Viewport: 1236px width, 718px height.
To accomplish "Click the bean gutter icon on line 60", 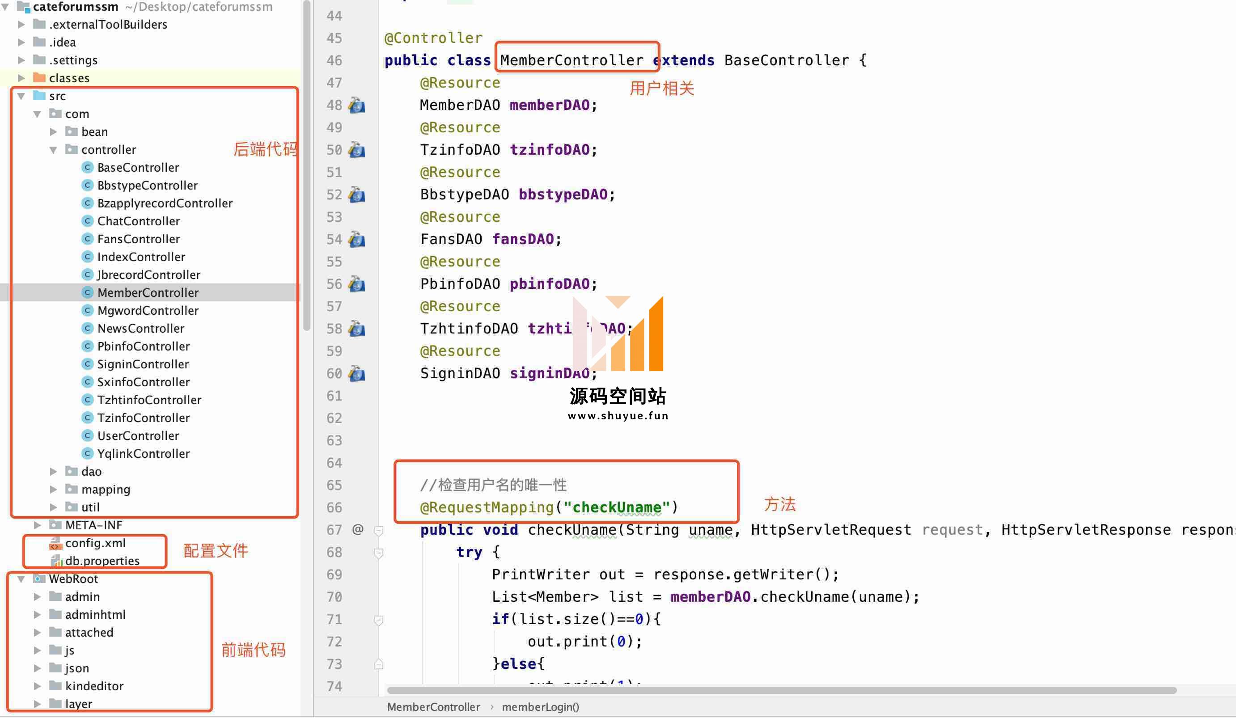I will point(356,374).
